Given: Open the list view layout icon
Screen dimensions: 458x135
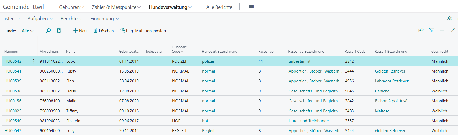Looking at the screenshot, I should pyautogui.click(x=59, y=31).
